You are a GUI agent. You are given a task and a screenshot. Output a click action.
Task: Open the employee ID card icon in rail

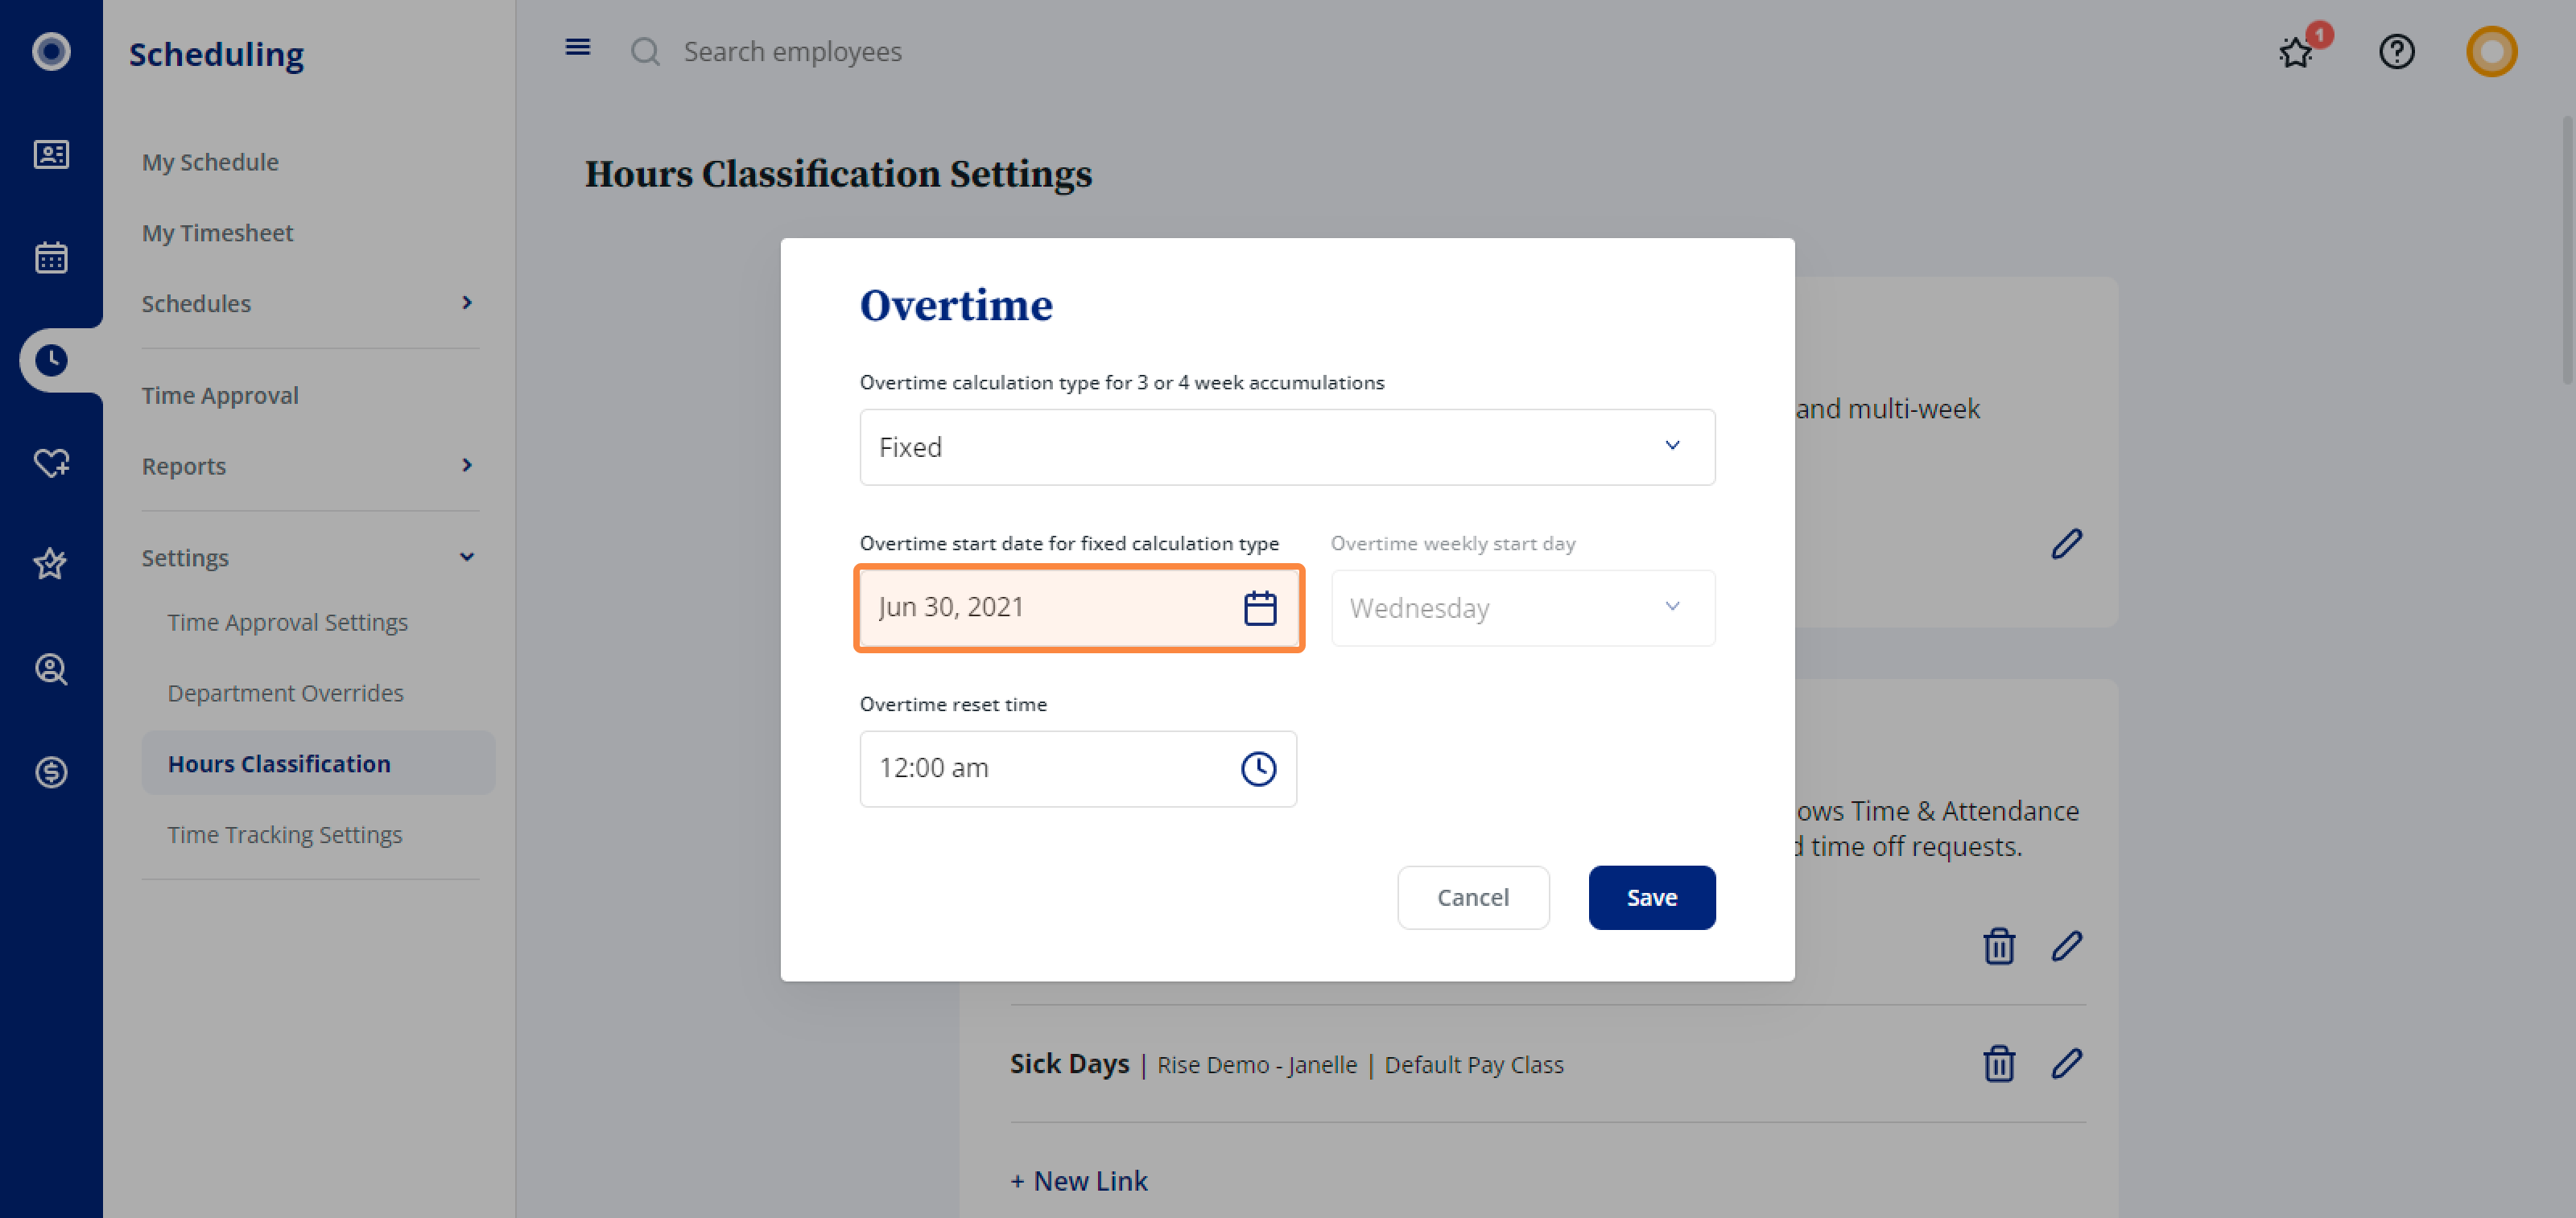pos(51,154)
